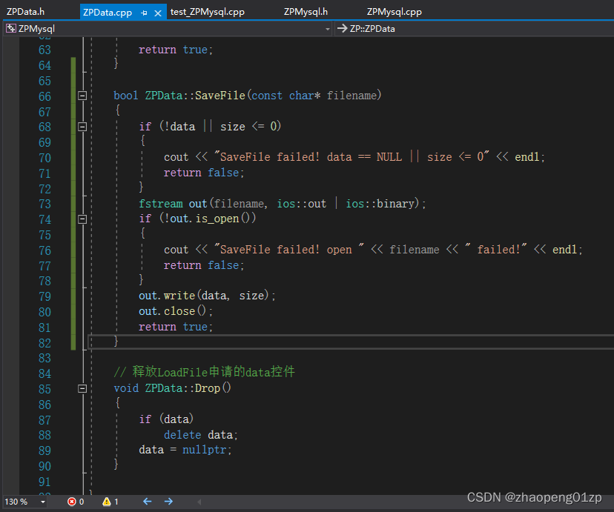614x512 pixels.
Task: Collapse the SaveFile function at line 66
Action: coord(82,96)
